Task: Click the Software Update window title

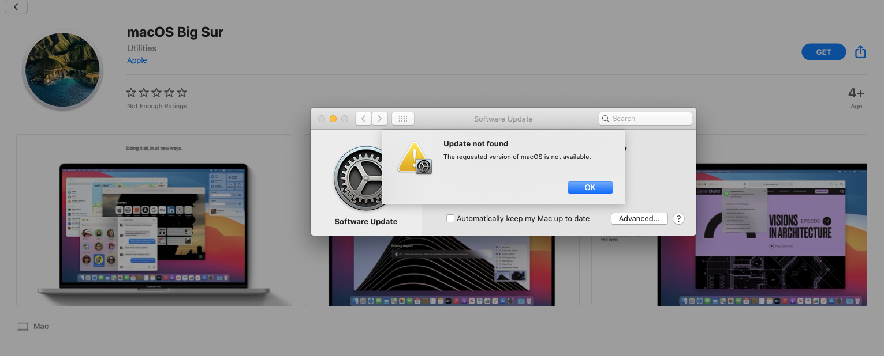Action: click(503, 119)
